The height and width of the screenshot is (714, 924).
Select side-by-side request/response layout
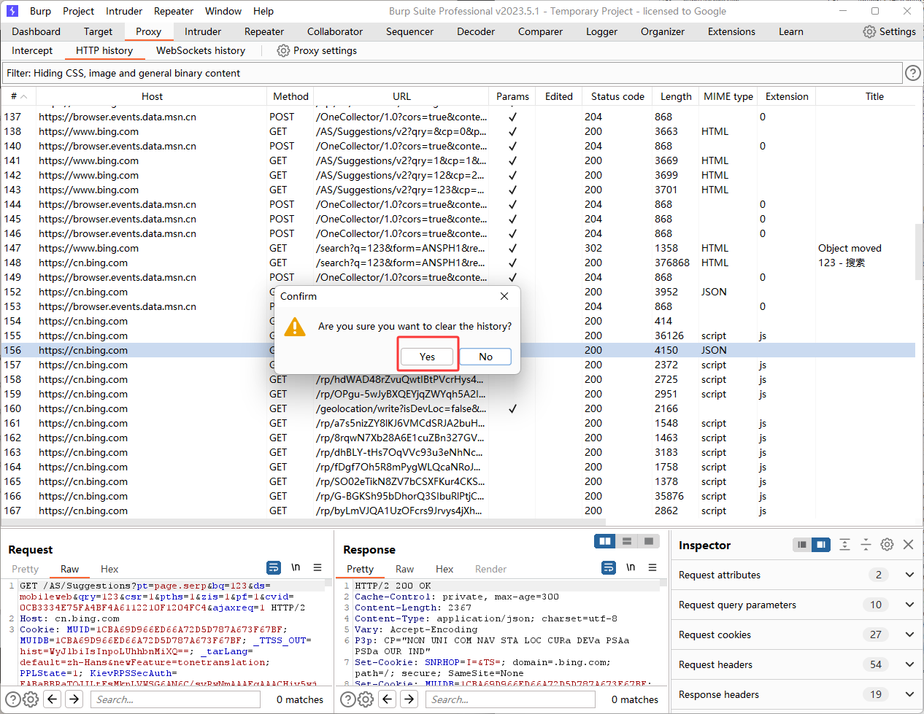click(605, 541)
